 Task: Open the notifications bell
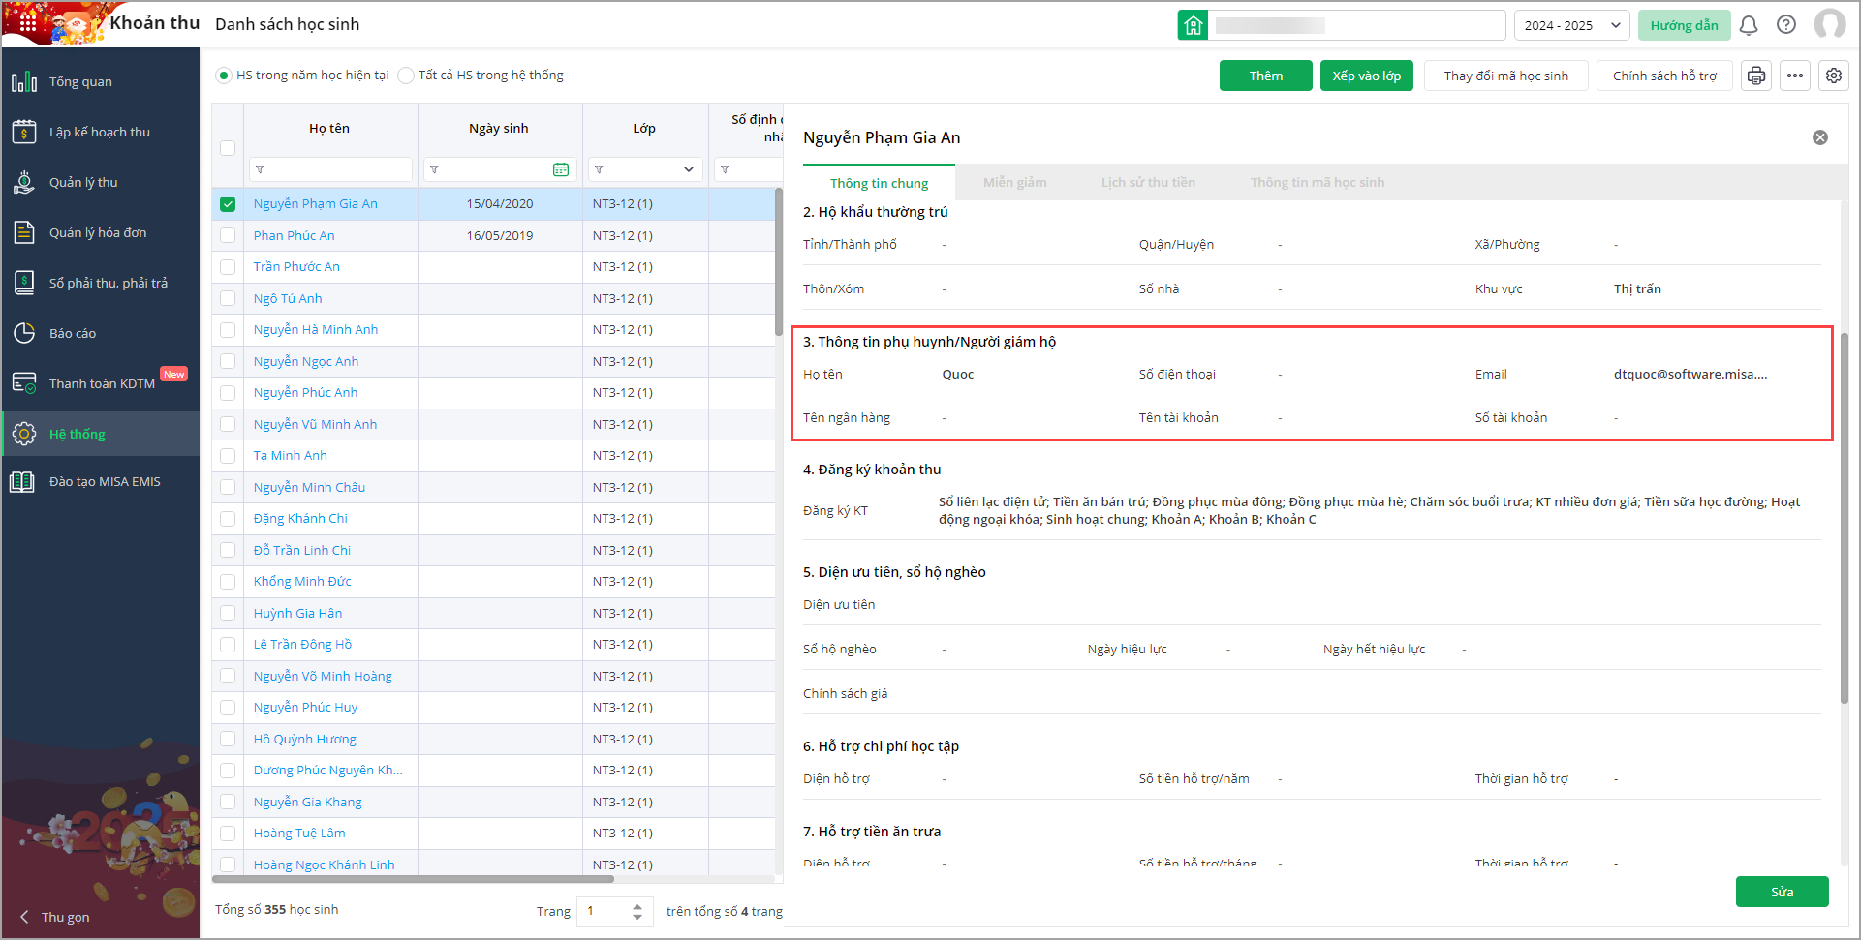coord(1749,25)
